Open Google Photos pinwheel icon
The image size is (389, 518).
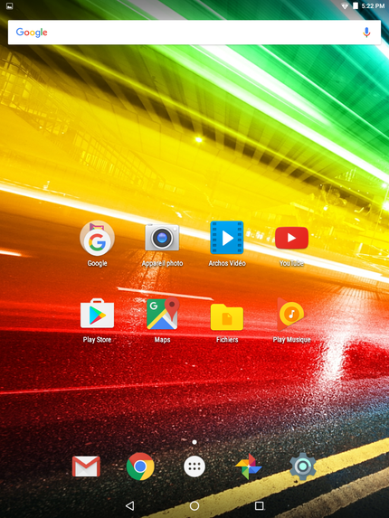[x=249, y=466]
